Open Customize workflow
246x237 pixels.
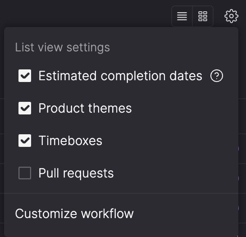coord(74,214)
